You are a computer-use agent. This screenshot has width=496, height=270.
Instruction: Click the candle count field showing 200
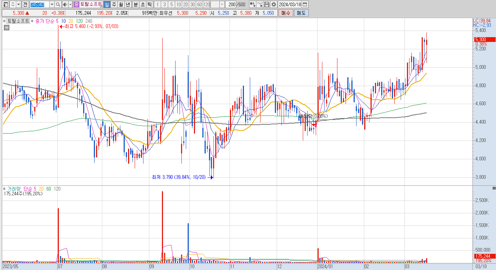(231, 4)
